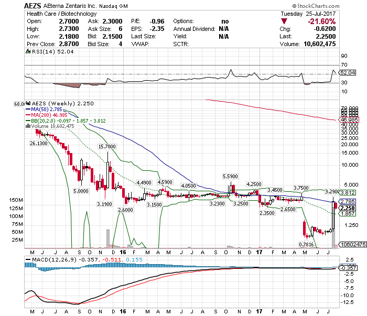Click the 150M volume axis label
The height and width of the screenshot is (316, 367).
(x=16, y=200)
